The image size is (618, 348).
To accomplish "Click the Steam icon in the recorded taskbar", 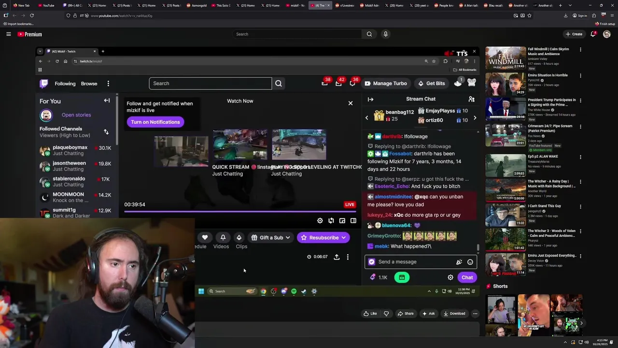I will click(304, 291).
